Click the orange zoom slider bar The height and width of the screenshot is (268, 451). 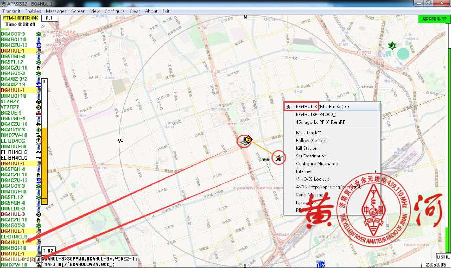44,160
